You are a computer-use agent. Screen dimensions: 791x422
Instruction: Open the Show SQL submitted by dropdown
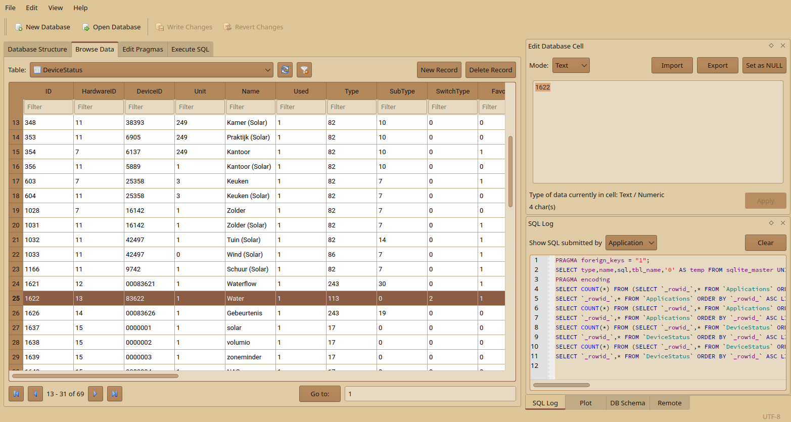tap(631, 243)
